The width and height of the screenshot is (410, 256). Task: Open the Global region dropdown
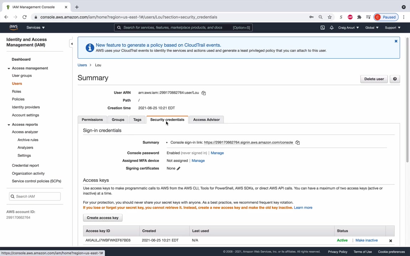(x=372, y=27)
